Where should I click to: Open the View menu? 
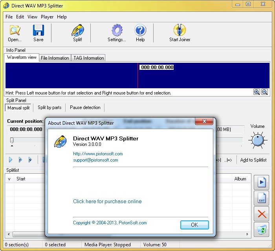[x=32, y=17]
